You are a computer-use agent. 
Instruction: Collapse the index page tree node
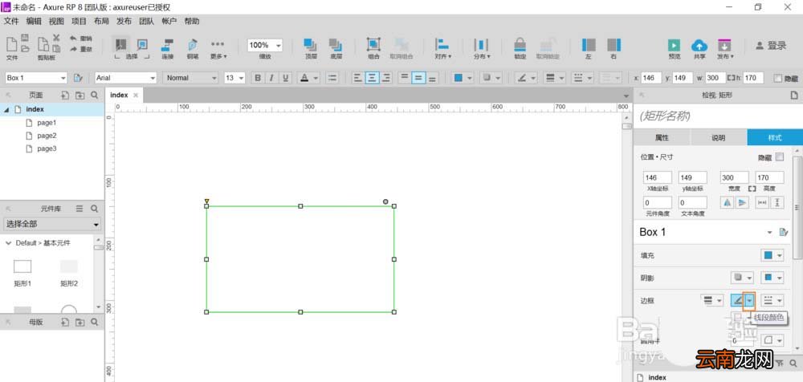pyautogui.click(x=6, y=110)
